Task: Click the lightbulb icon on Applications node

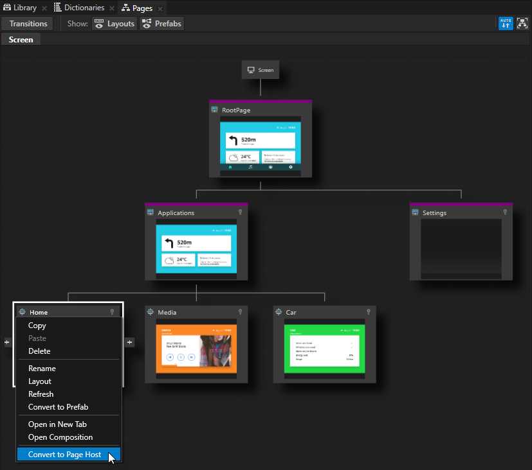Action: point(240,213)
